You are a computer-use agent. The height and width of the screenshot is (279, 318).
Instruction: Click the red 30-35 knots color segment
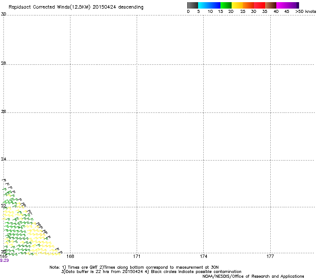click(x=260, y=5)
